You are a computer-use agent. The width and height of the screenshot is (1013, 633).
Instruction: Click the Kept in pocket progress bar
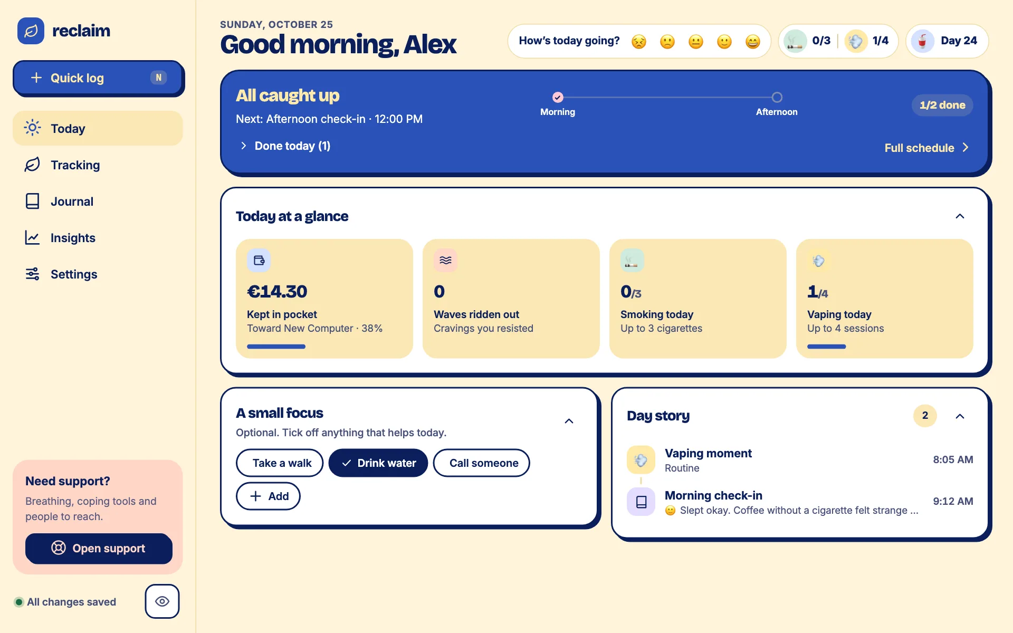tap(276, 347)
